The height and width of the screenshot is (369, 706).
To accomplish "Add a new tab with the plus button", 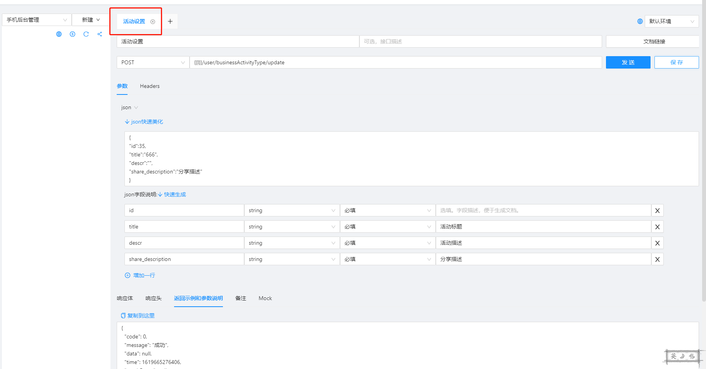I will pos(170,21).
